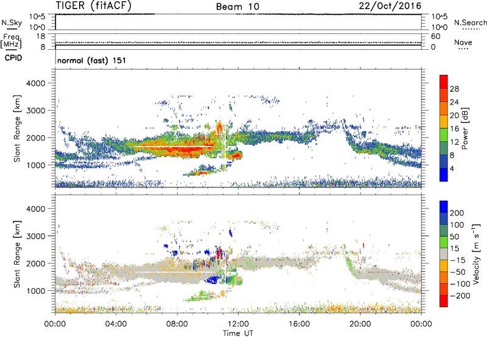Click the "N.Sky" legend label
This screenshot has height=337, width=487.
(12, 23)
